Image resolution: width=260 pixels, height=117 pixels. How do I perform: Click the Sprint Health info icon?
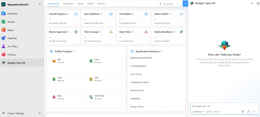[x=170, y=14]
